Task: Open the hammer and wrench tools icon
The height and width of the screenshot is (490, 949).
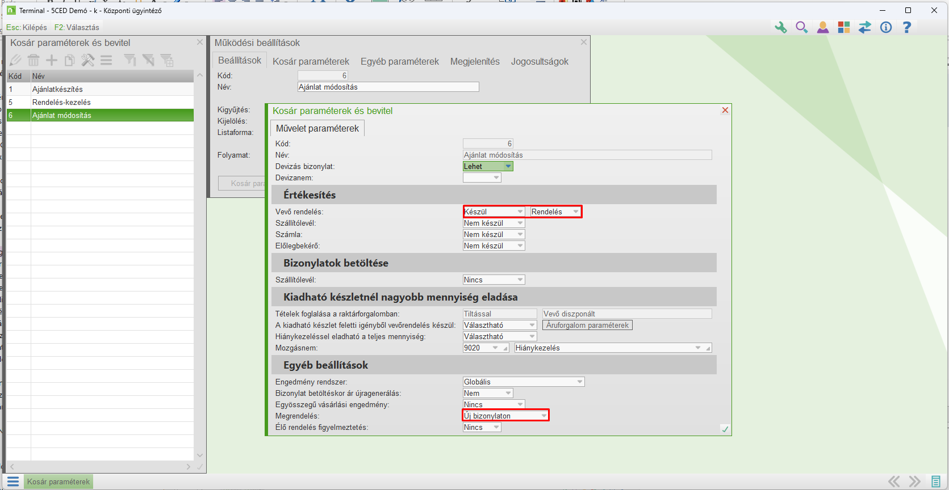Action: pyautogui.click(x=88, y=60)
